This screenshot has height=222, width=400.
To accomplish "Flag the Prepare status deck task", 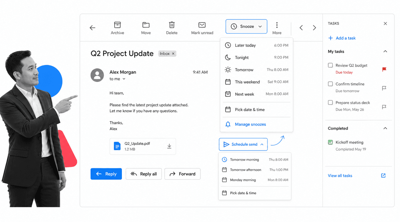I will [384, 107].
